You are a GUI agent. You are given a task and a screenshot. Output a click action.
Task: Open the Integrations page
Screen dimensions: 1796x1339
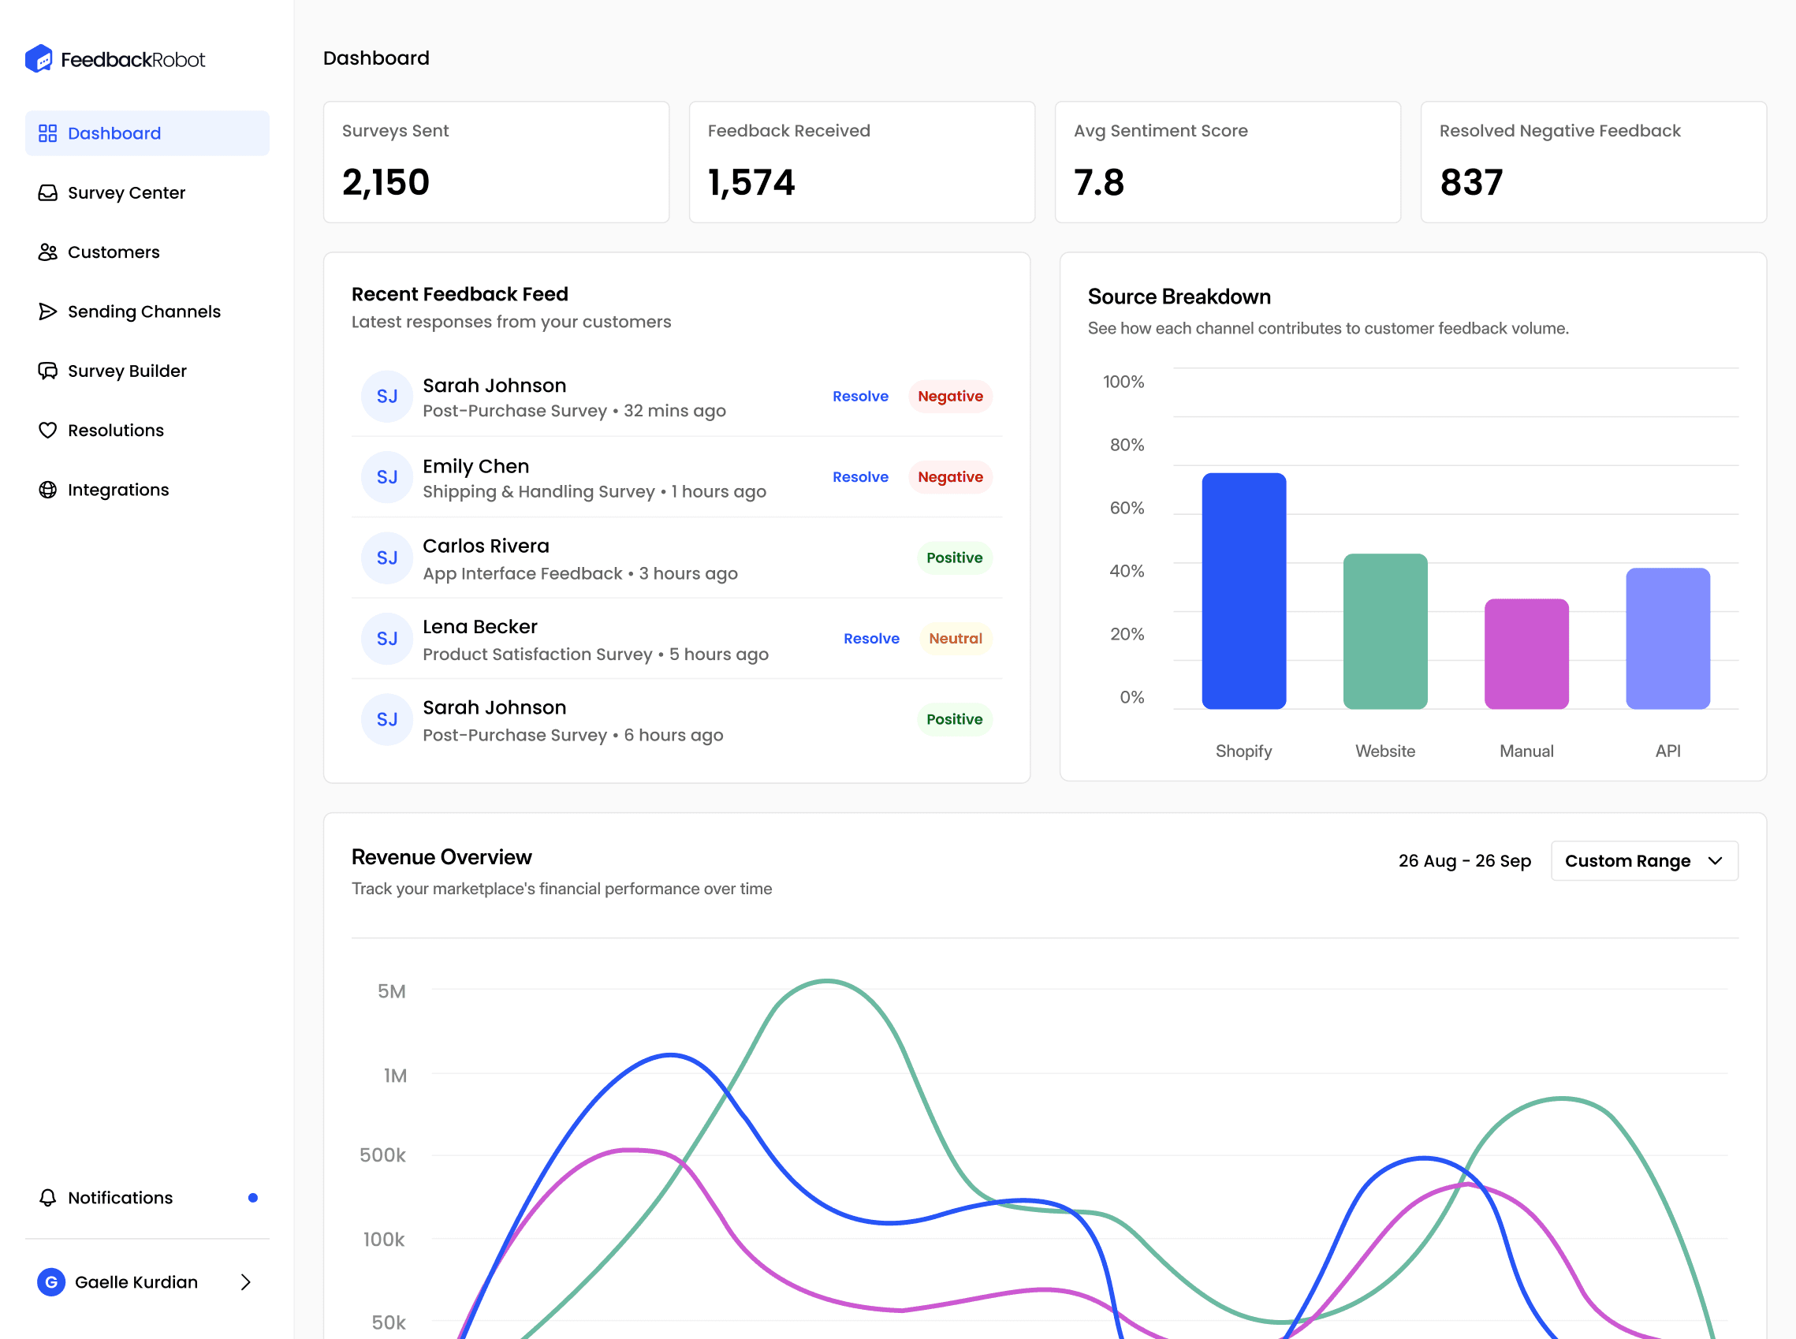(147, 490)
